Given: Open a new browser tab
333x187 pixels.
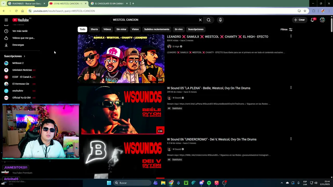Looking at the screenshot, I should pyautogui.click(x=133, y=4).
